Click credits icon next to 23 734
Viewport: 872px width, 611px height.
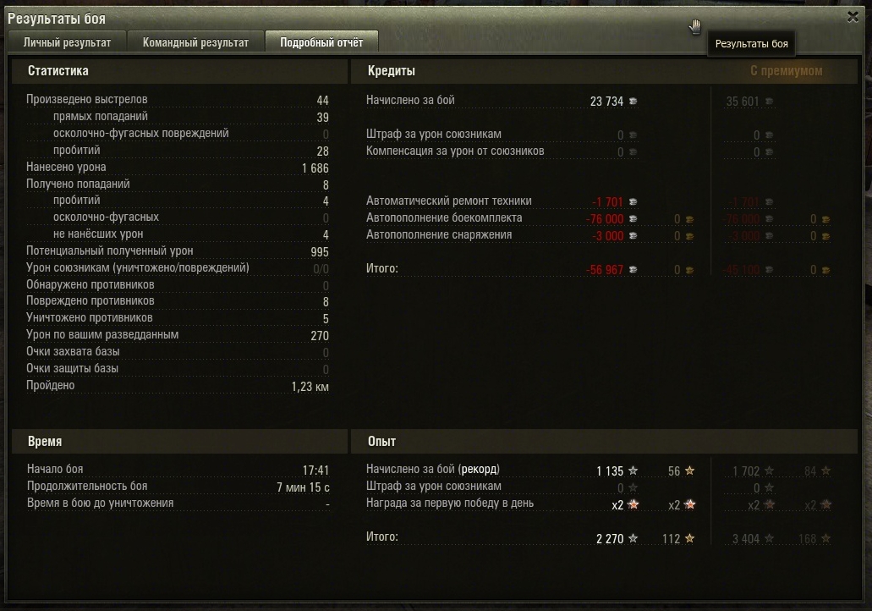[x=633, y=102]
